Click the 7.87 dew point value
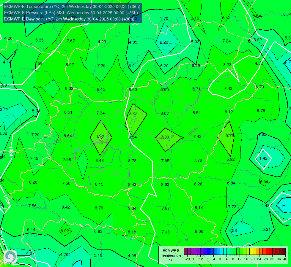The height and width of the screenshot is (267, 291). pyautogui.click(x=166, y=208)
